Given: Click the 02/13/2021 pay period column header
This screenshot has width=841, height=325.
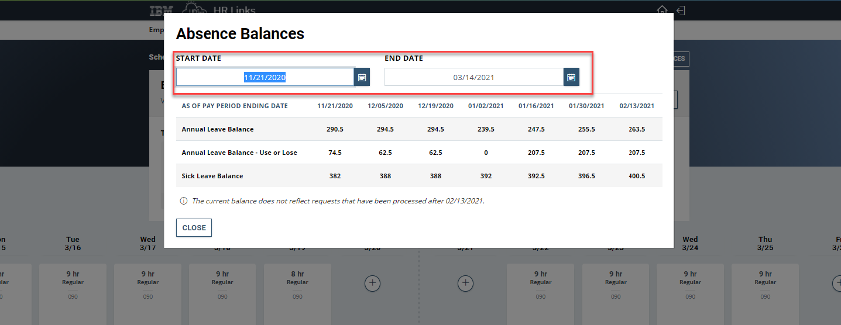Looking at the screenshot, I should (x=637, y=106).
